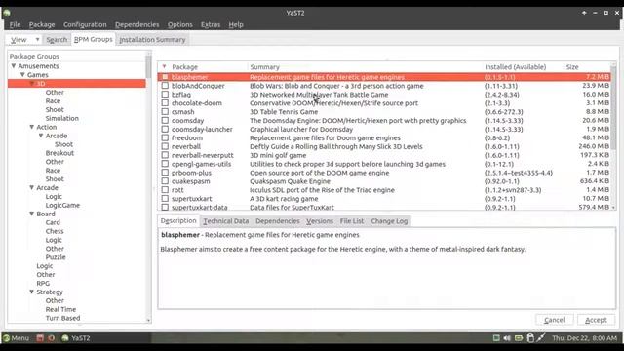Collapse the Board tree node
This screenshot has width=624, height=351.
(32, 214)
